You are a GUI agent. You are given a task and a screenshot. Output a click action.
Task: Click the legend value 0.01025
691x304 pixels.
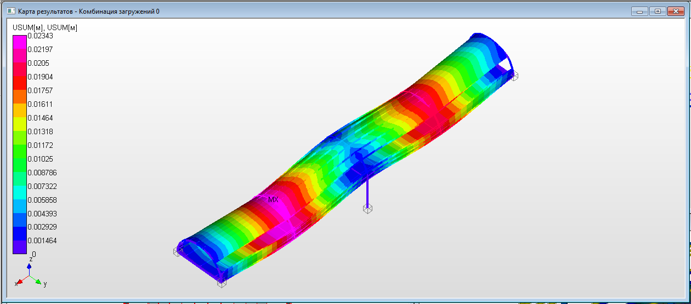point(40,159)
